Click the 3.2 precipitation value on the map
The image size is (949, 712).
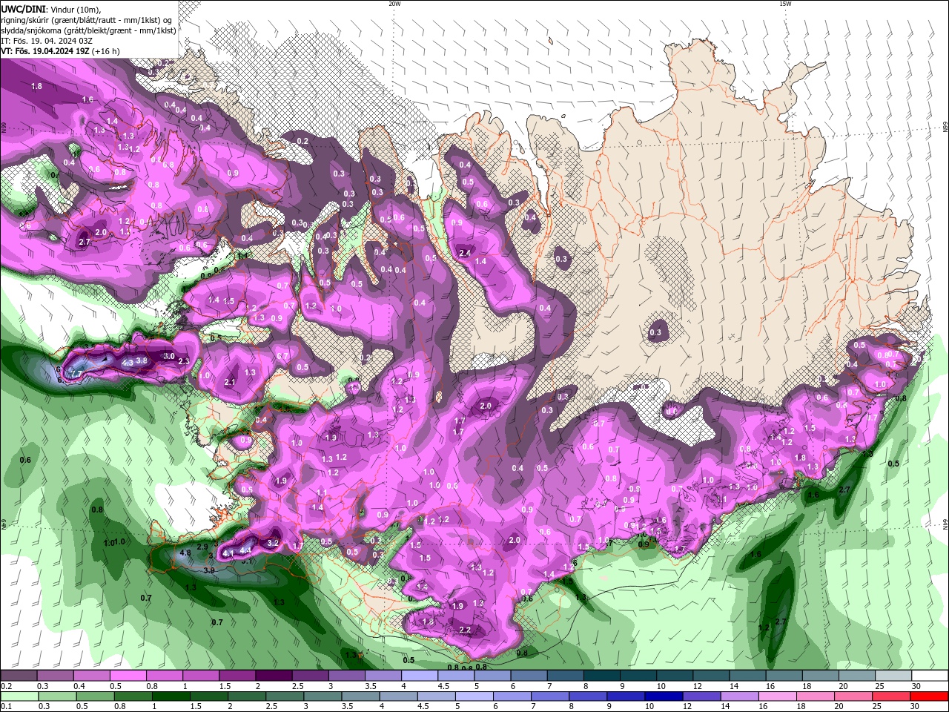[x=272, y=543]
